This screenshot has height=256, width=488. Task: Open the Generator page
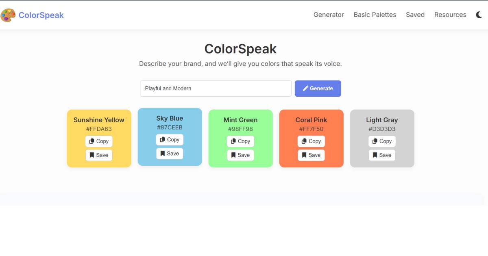point(329,15)
